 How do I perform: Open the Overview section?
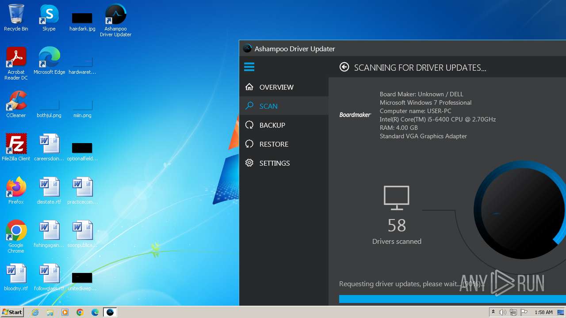pyautogui.click(x=284, y=87)
